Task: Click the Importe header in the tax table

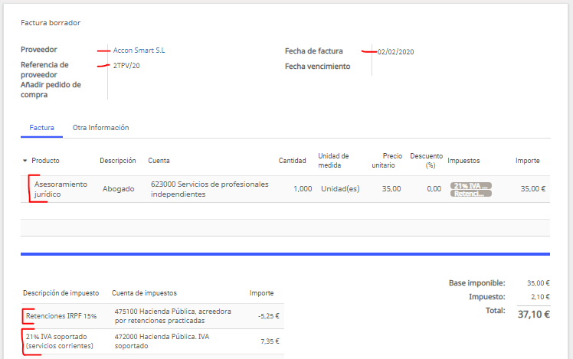Action: point(261,293)
